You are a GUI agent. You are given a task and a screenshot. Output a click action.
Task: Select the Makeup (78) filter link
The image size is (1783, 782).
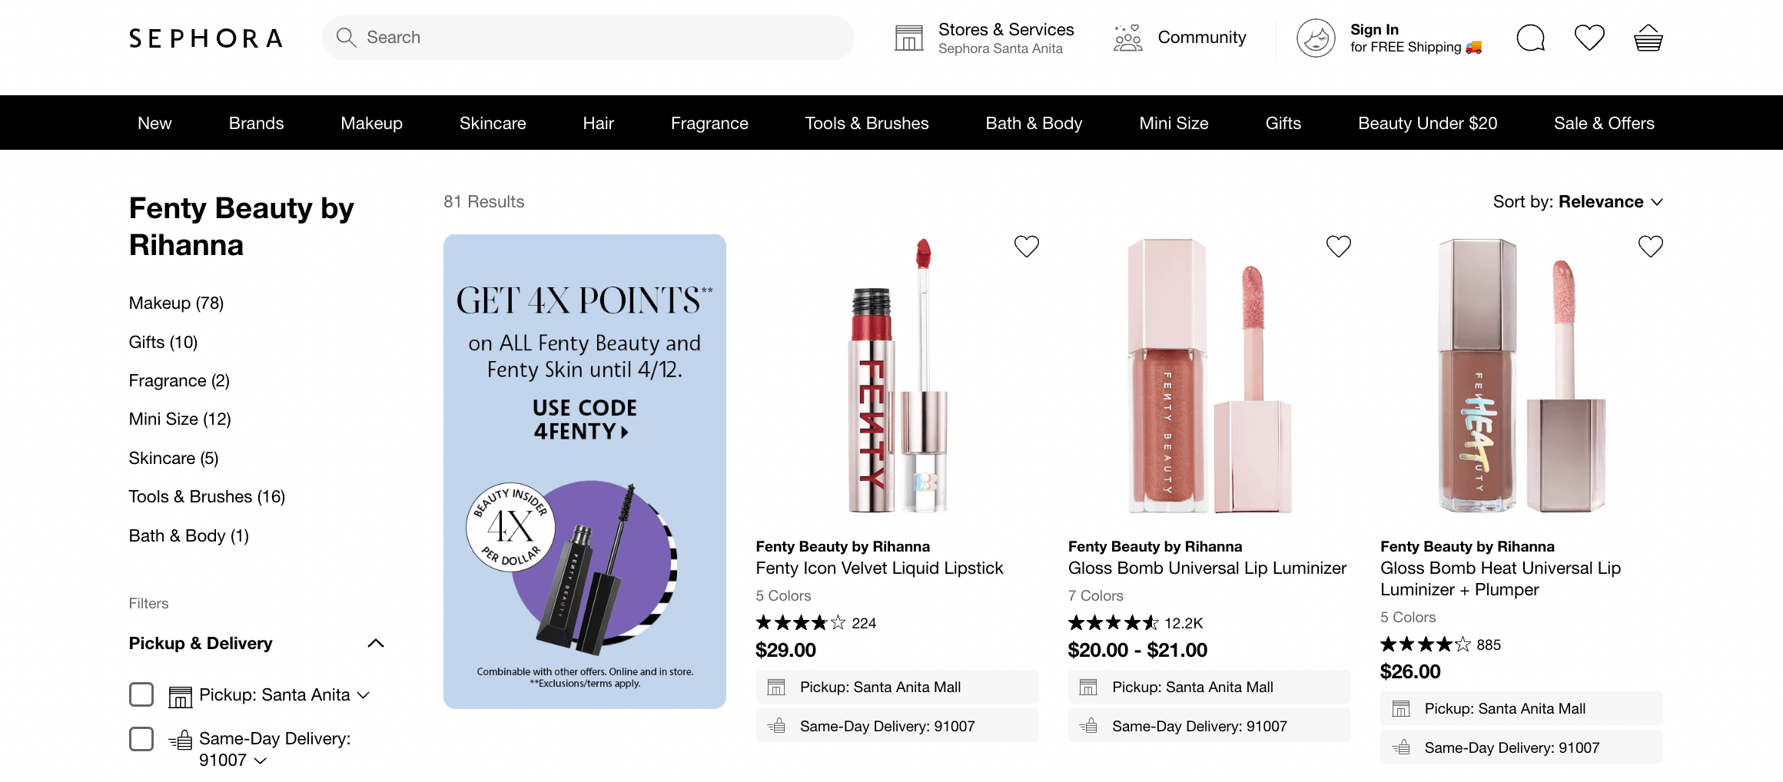pyautogui.click(x=175, y=303)
